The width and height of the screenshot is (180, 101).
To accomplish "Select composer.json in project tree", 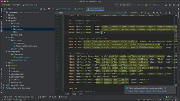I will pyautogui.click(x=17, y=74).
